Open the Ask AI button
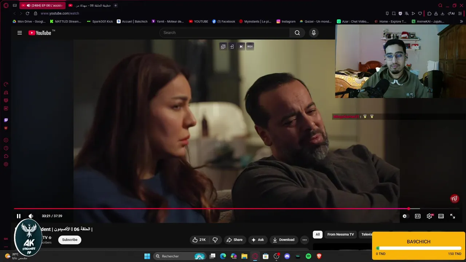 (257, 240)
